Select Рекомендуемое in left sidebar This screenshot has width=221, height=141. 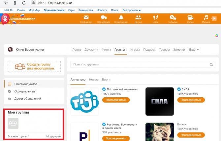click(34, 84)
